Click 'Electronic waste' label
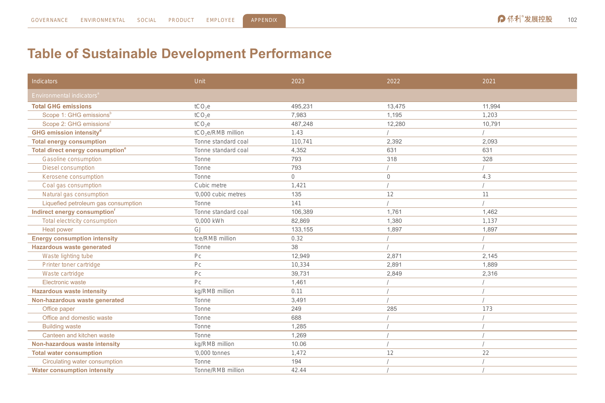The image size is (605, 403). coord(64,282)
